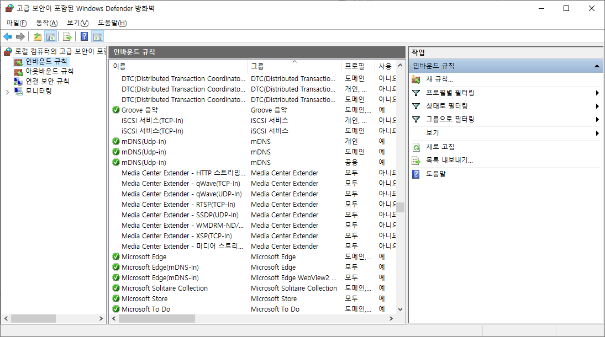Image resolution: width=605 pixels, height=337 pixels.
Task: Collapse the 인바운드 규칙 actions section
Action: click(597, 66)
